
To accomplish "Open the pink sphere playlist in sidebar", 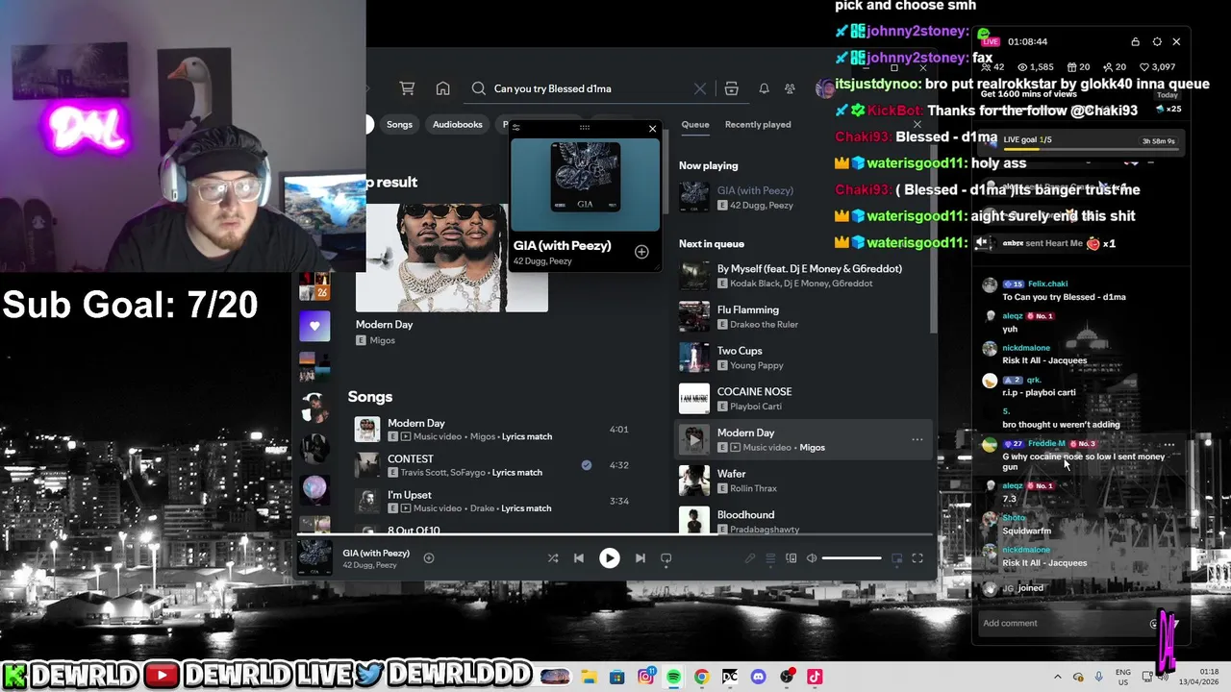I will point(314,489).
